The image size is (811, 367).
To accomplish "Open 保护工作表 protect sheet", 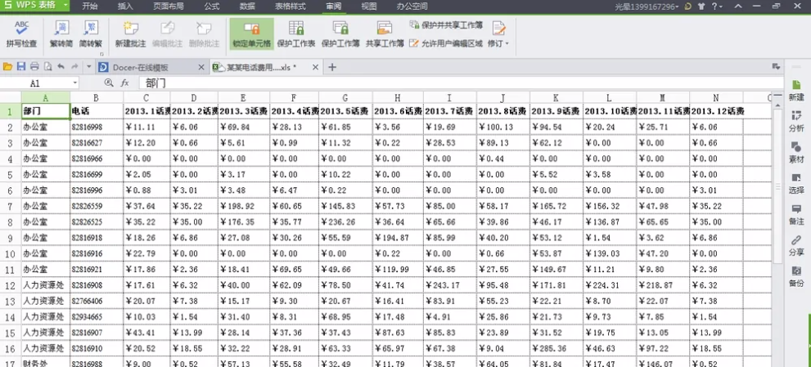I will 296,34.
